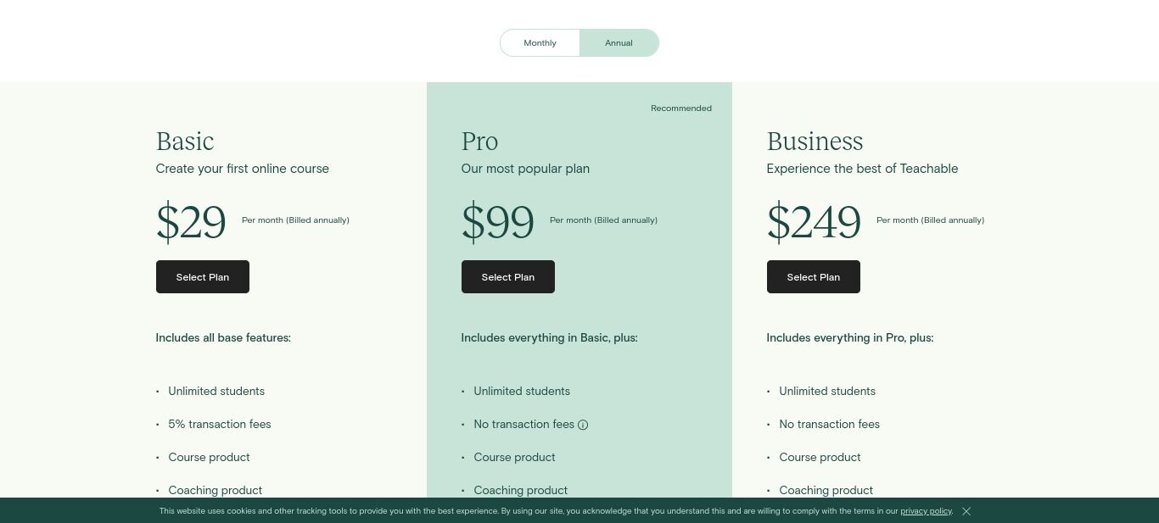Click the Recommended badge on Pro
This screenshot has height=523, width=1159.
[681, 108]
